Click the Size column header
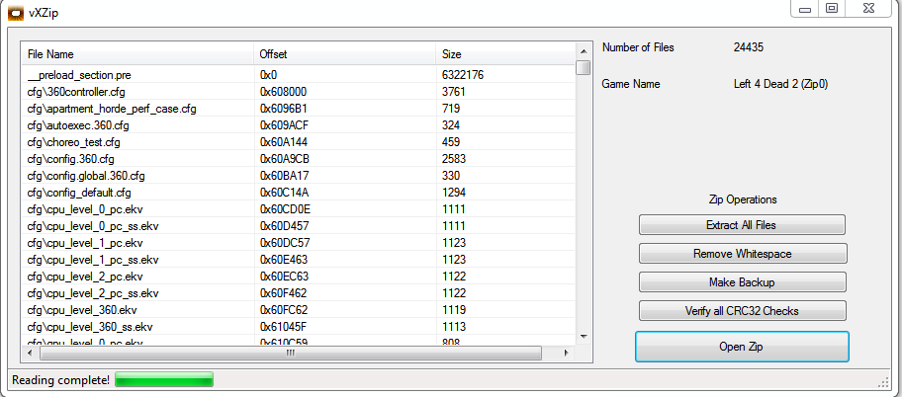 (504, 54)
